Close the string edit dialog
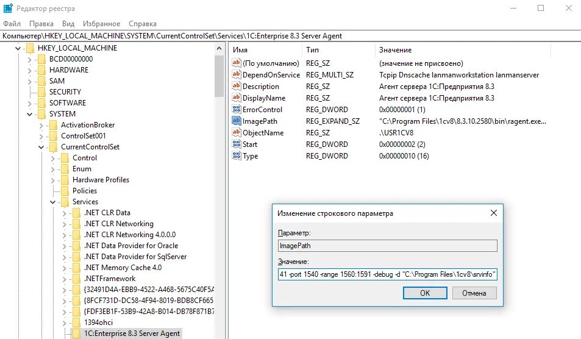The height and width of the screenshot is (339, 581). pyautogui.click(x=494, y=213)
